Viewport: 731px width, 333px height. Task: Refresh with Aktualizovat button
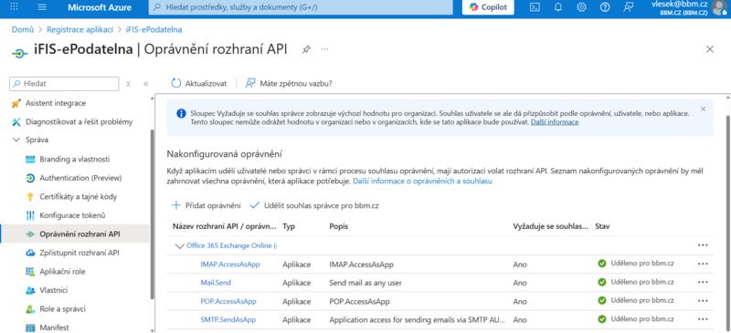[199, 83]
